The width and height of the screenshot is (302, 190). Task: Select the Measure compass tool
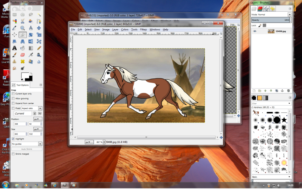point(31,28)
